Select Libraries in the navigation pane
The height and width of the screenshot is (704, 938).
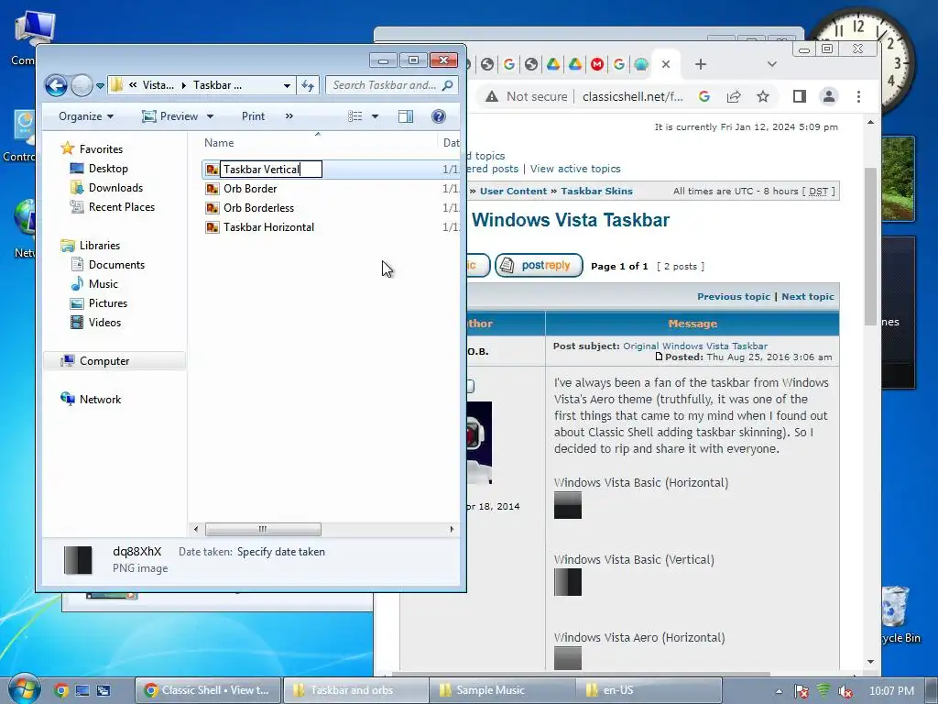click(x=99, y=246)
